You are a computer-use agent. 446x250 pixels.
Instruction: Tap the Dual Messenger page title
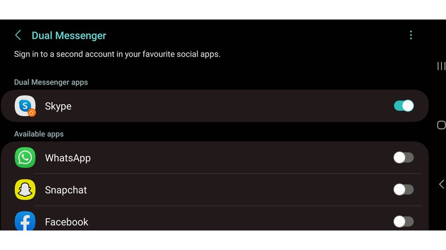69,35
